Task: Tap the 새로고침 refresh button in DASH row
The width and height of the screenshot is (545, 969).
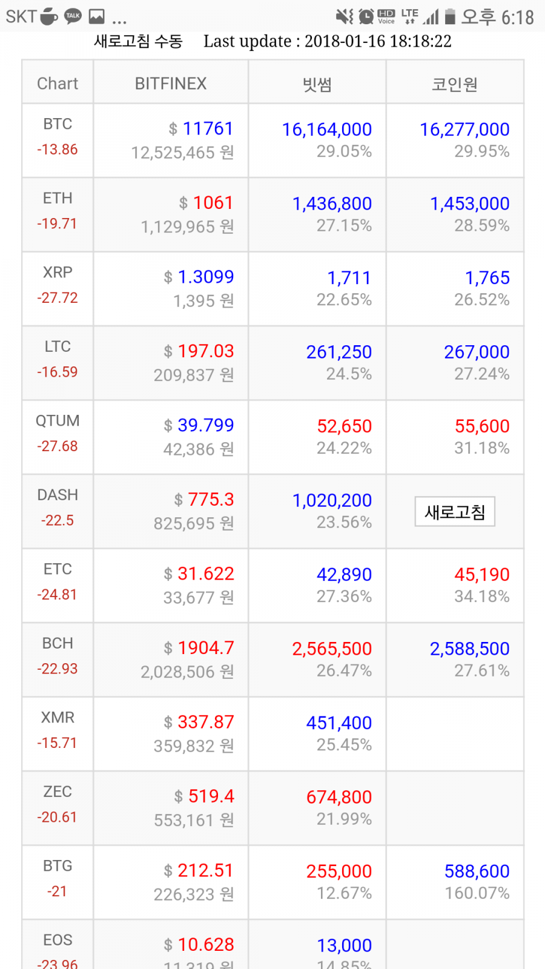Action: click(x=455, y=512)
